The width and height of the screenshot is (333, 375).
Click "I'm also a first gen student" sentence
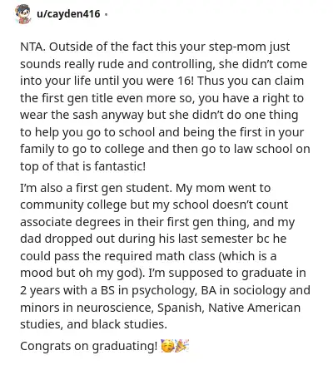click(x=95, y=188)
